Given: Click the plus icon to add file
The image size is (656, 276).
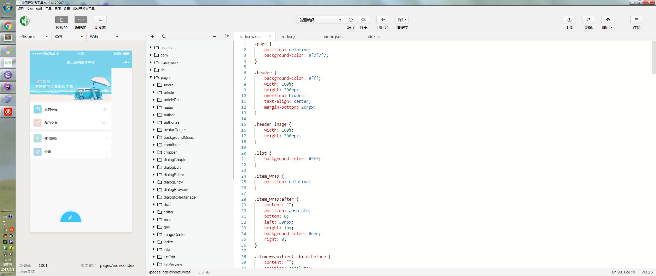Looking at the screenshot, I should [x=152, y=37].
